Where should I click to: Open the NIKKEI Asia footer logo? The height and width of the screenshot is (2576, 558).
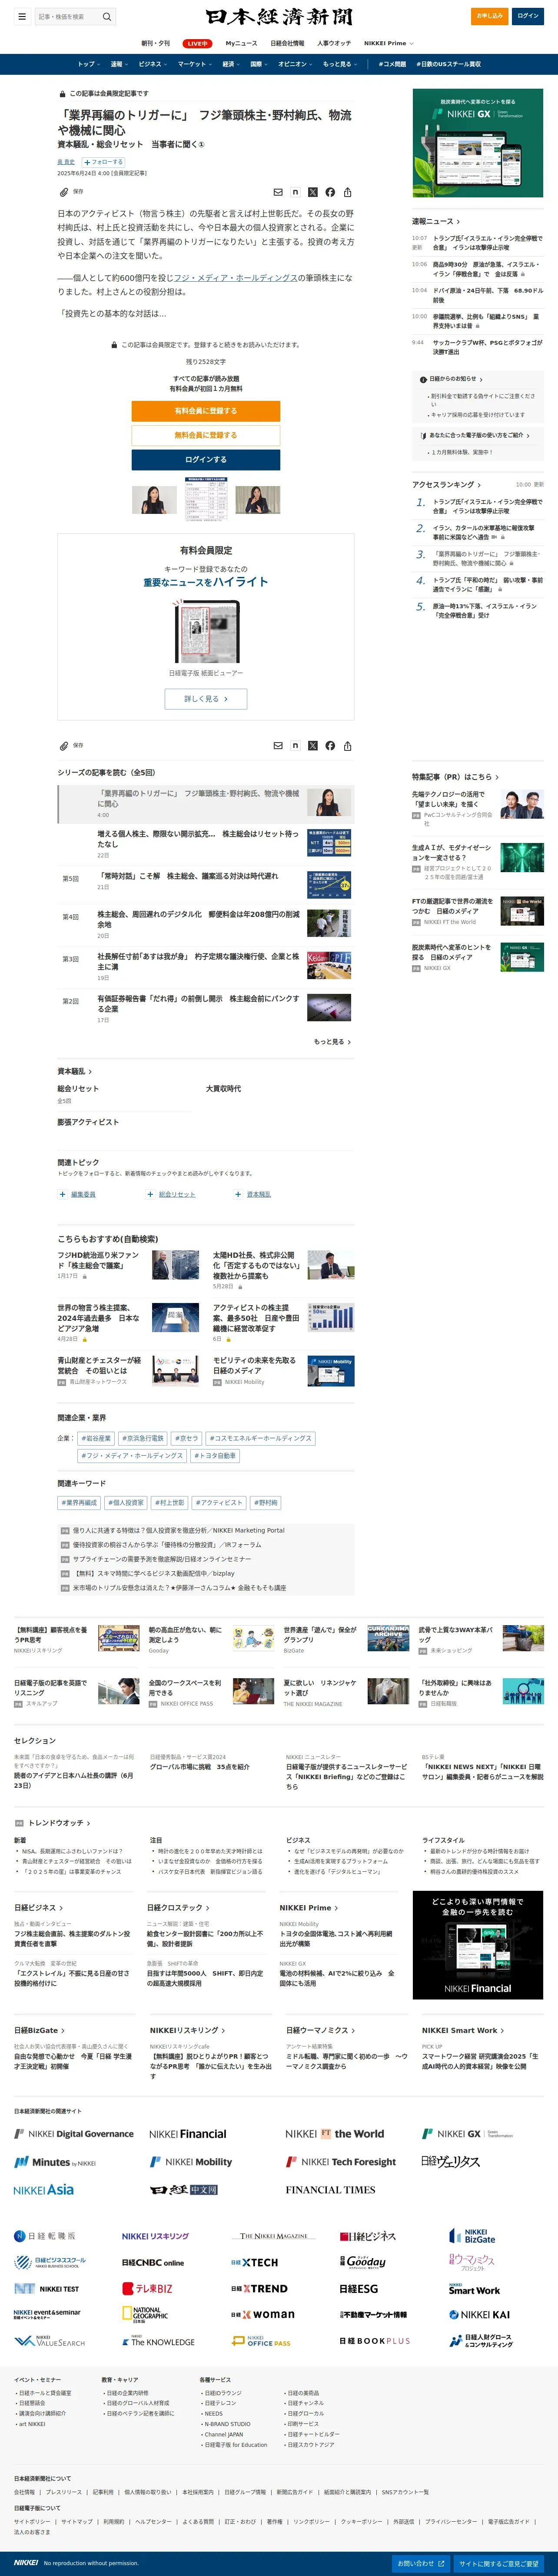pos(44,2190)
